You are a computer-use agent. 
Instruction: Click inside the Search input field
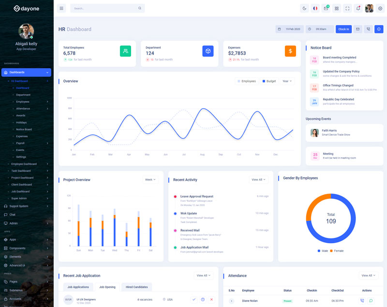104,8
